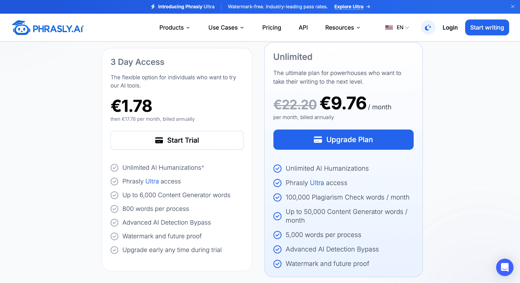This screenshot has width=520, height=283.
Task: Click the Start Trial button
Action: pyautogui.click(x=177, y=140)
